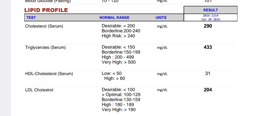This screenshot has width=270, height=116.
Task: Select the RESULT column header
Action: (x=210, y=10)
